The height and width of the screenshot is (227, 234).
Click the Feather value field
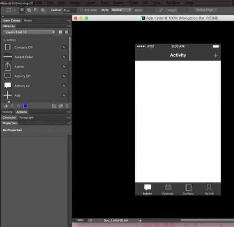[x=70, y=10]
